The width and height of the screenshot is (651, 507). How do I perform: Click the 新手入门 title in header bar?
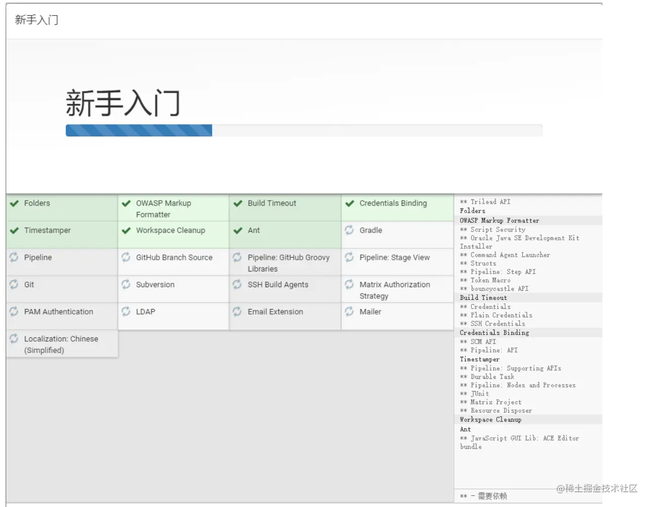36,20
